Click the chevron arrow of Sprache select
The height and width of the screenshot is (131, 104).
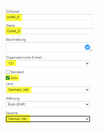87,119
